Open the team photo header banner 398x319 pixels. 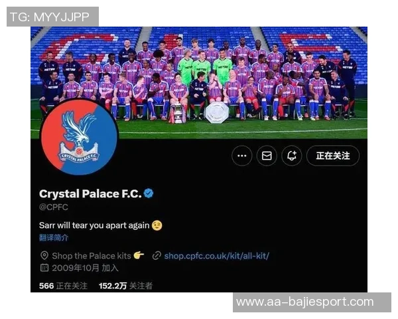199,82
